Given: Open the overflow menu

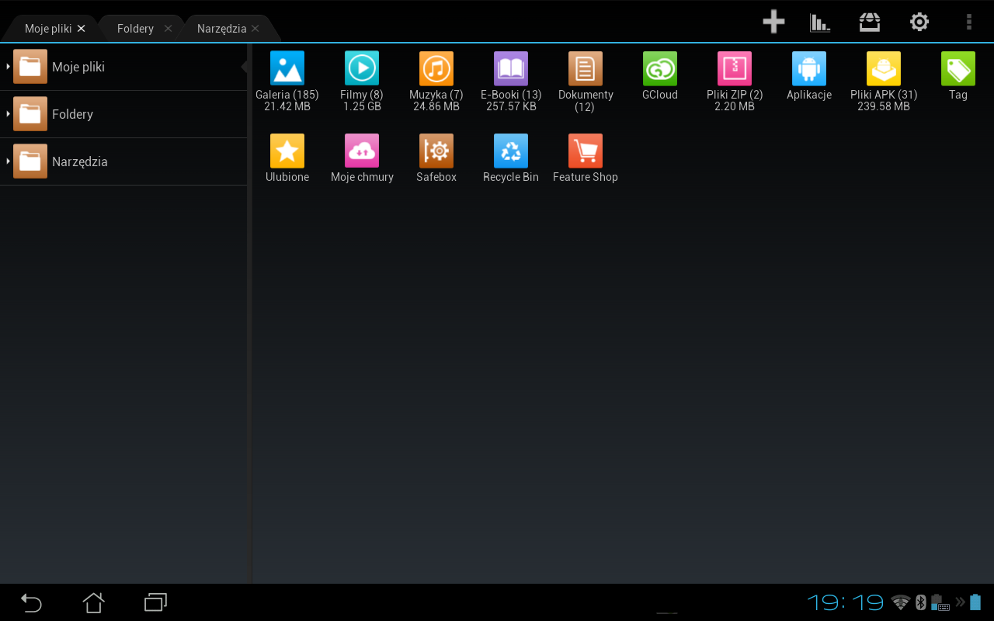Looking at the screenshot, I should [x=968, y=21].
